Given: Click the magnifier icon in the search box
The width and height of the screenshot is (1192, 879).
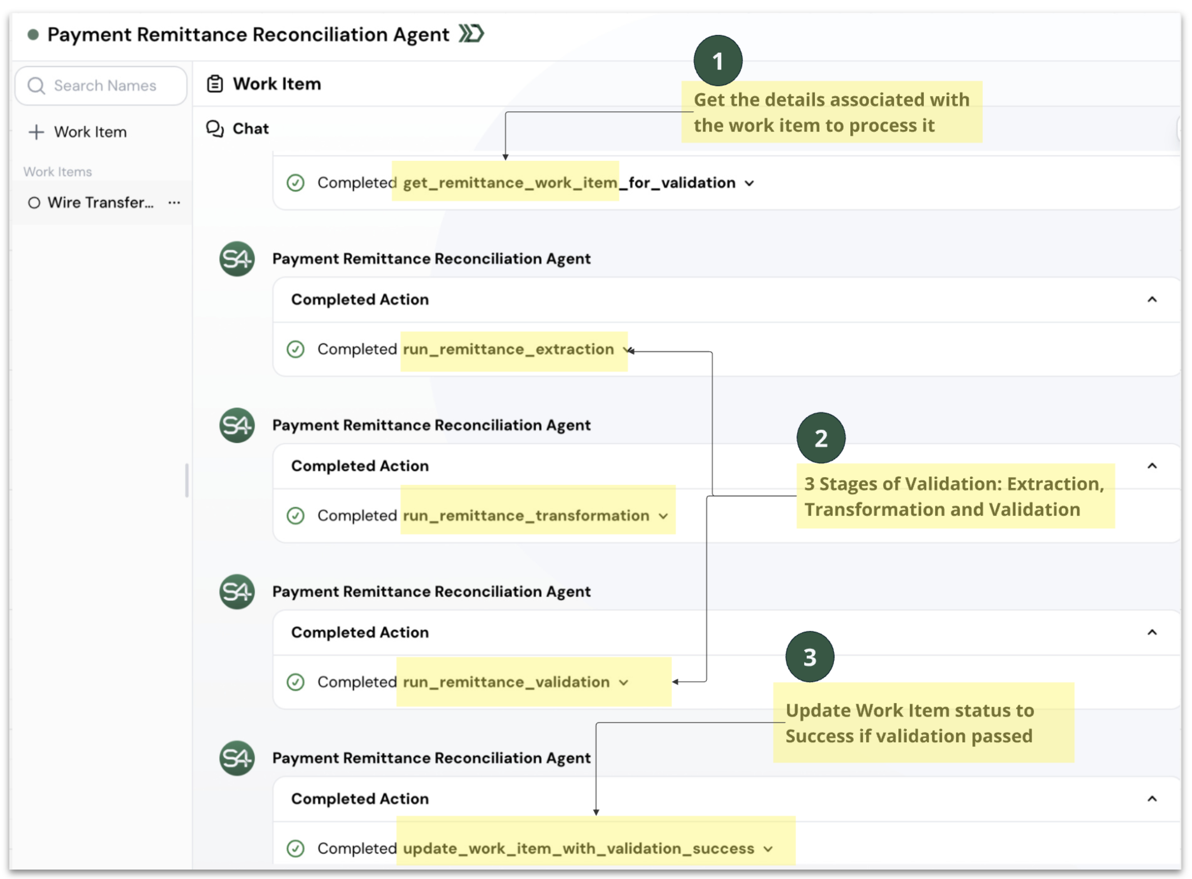Looking at the screenshot, I should (x=36, y=85).
